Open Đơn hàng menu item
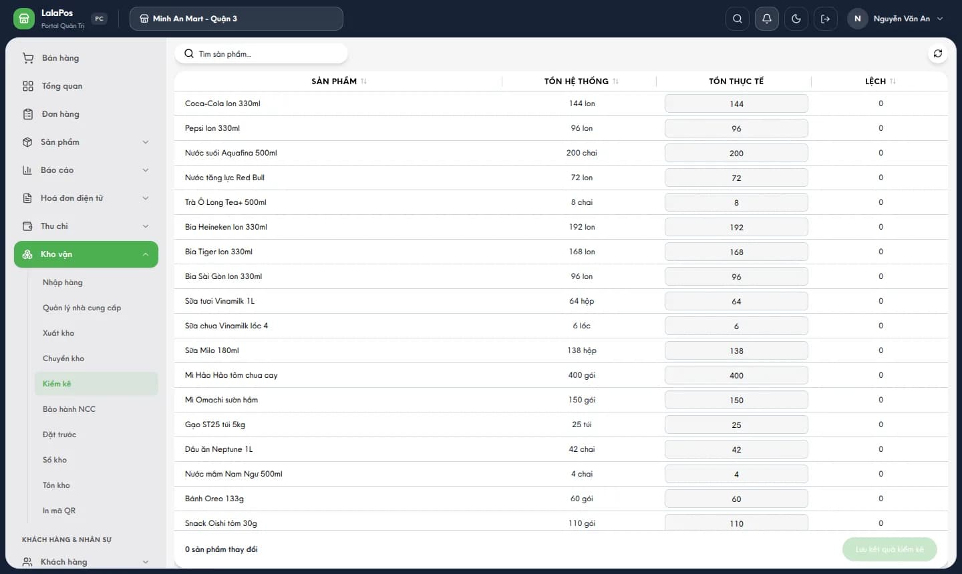The height and width of the screenshot is (574, 962). 86,114
